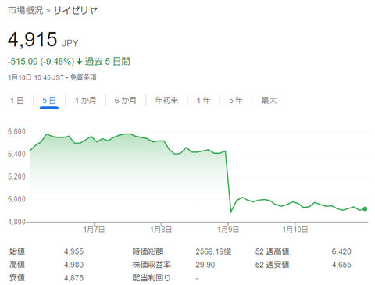The width and height of the screenshot is (375, 285).
Task: Click the 1月7日 axis date label
Action: 94,230
